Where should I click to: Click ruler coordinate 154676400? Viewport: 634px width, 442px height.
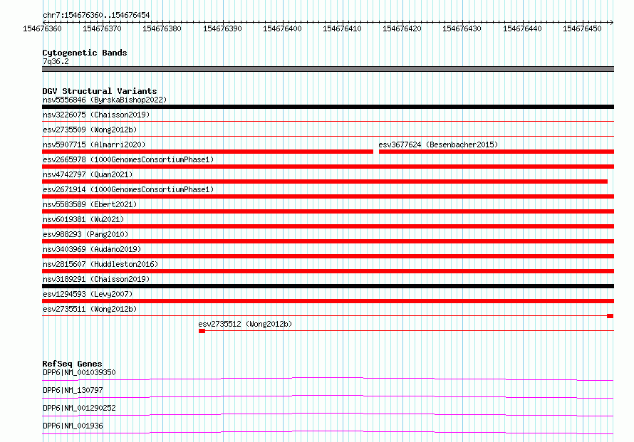(282, 28)
